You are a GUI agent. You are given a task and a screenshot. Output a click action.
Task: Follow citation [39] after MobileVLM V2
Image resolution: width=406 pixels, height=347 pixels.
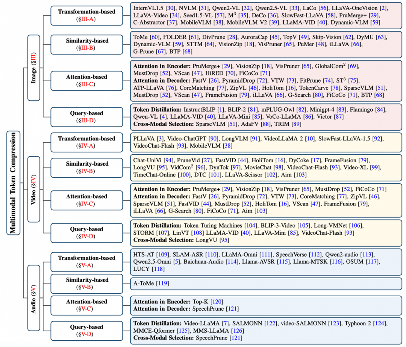[274, 23]
